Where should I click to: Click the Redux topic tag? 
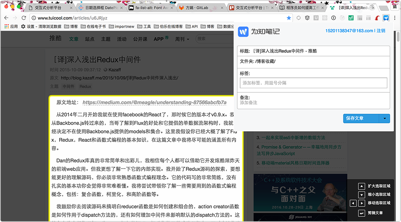point(85,87)
